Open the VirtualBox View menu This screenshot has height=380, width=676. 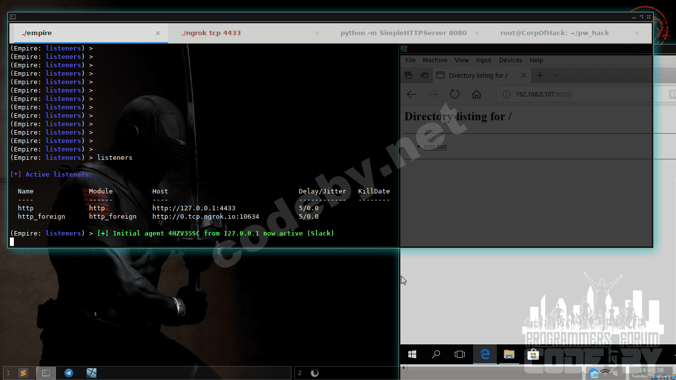[462, 60]
